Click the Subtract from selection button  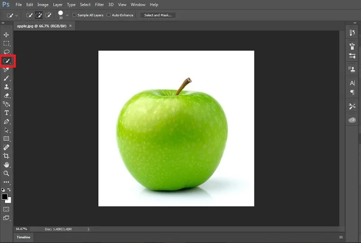pyautogui.click(x=48, y=15)
